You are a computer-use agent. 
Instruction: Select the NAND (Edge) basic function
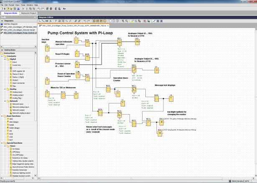14,128
